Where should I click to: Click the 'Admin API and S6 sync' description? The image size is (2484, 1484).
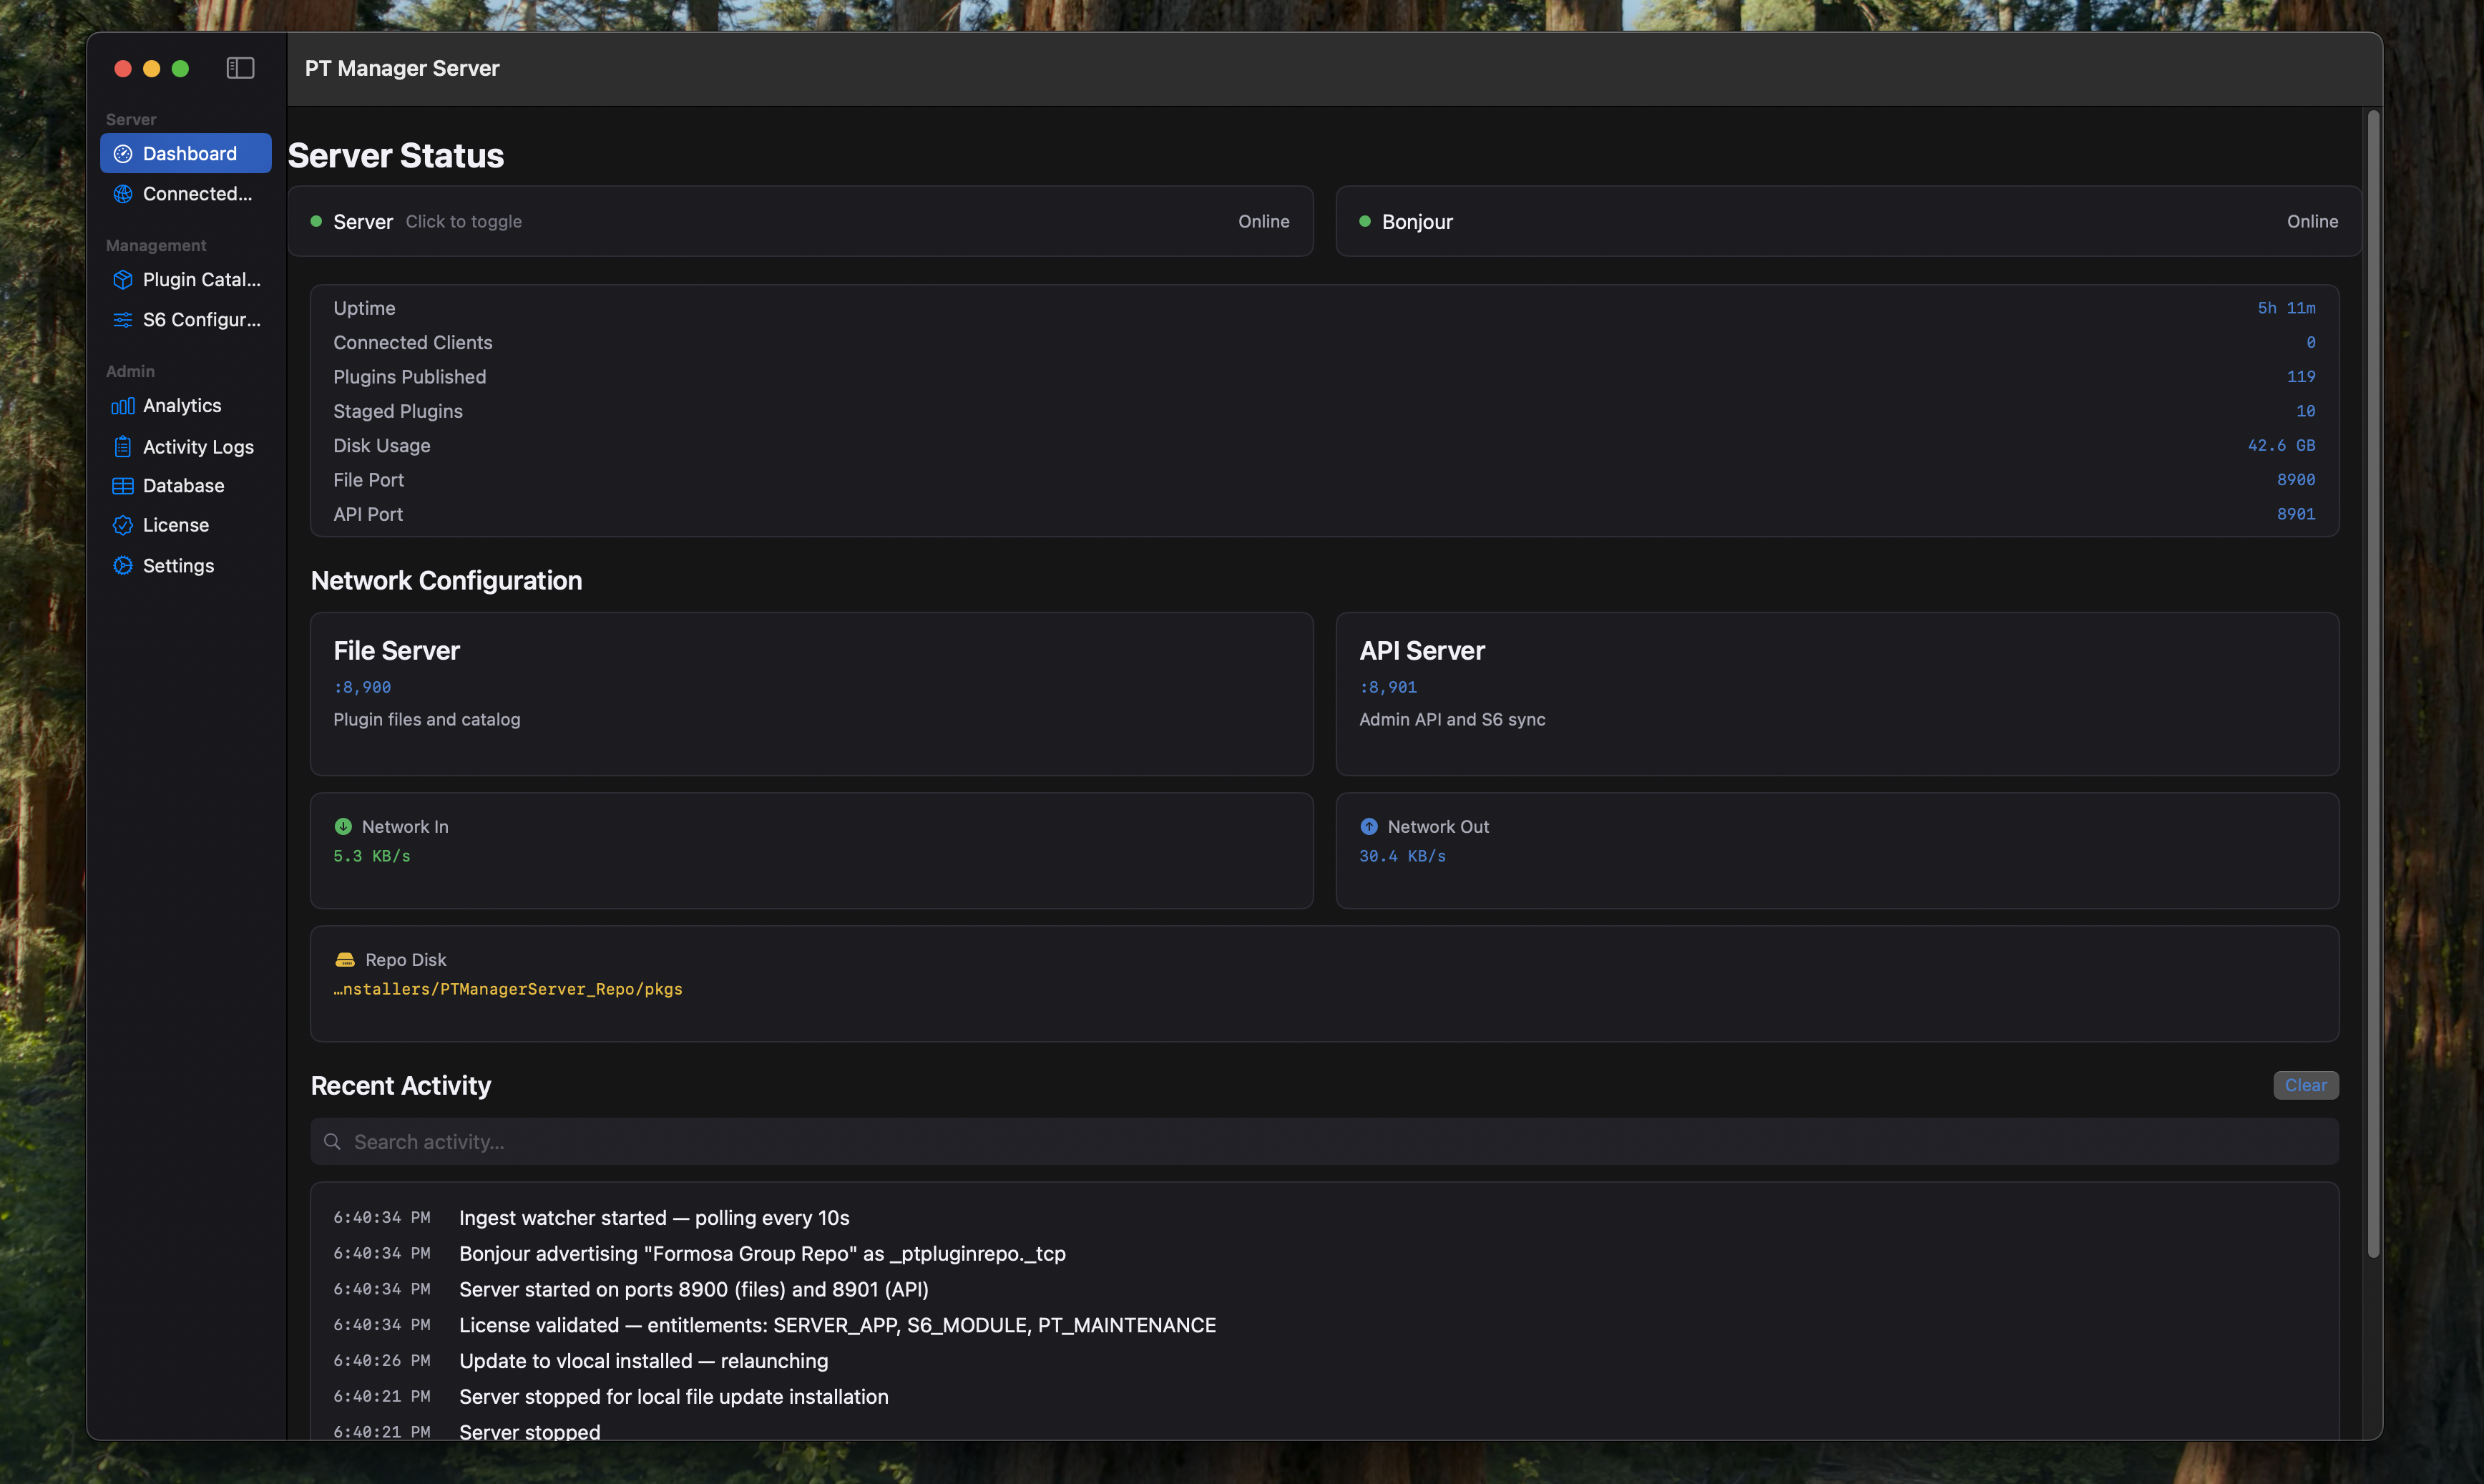1452,720
